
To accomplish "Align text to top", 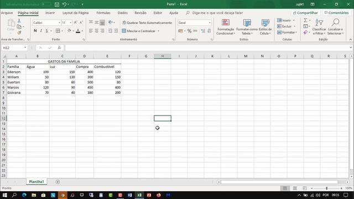I will [91, 22].
